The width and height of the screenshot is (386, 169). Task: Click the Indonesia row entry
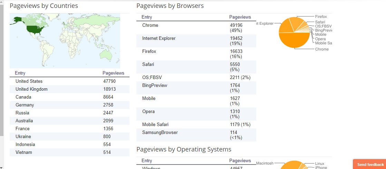(x=25, y=144)
